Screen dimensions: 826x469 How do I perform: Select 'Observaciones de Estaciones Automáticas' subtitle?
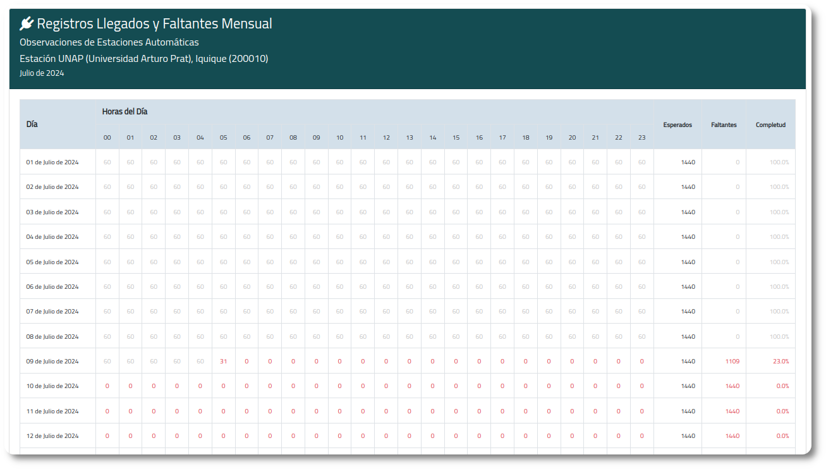click(x=109, y=42)
